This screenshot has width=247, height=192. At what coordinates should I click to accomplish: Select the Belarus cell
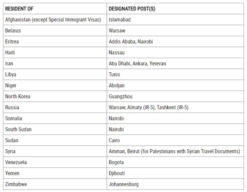point(55,31)
